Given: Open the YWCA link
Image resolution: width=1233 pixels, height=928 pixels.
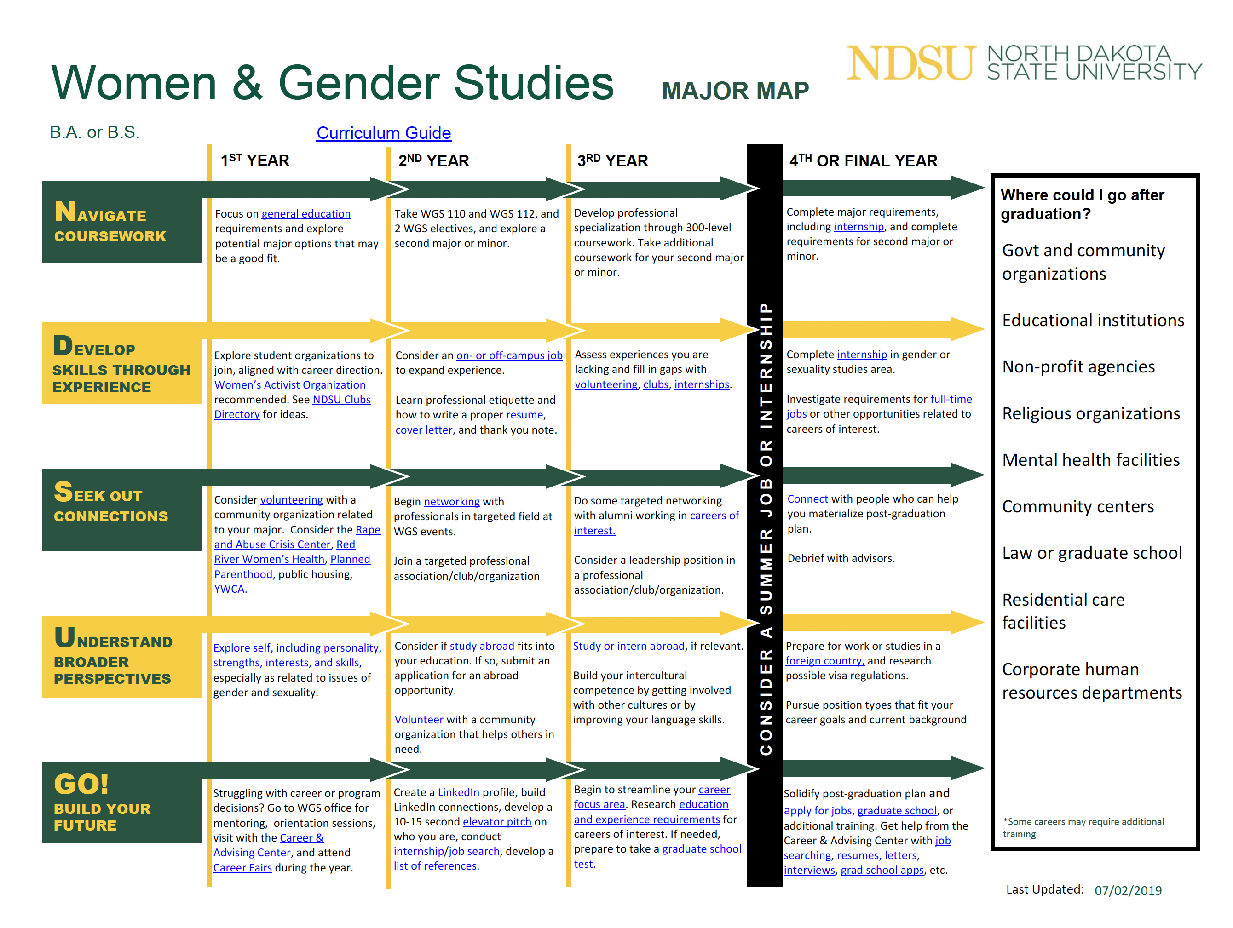Looking at the screenshot, I should (230, 589).
